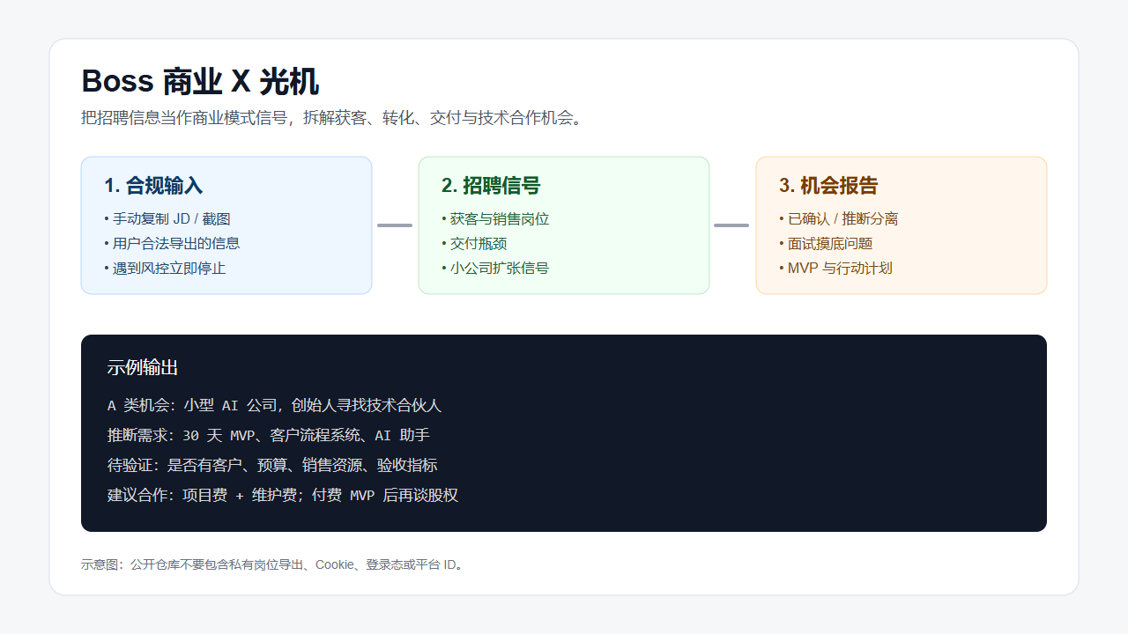Click the line starting with "推断需求"

click(x=269, y=436)
